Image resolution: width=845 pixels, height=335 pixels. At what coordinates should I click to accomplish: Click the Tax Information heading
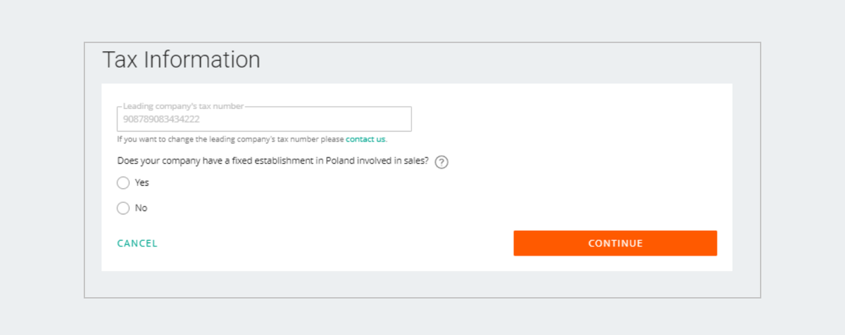(181, 60)
